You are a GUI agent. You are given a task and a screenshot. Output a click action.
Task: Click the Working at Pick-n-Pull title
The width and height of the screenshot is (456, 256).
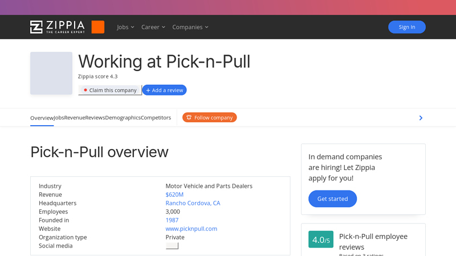pos(164,61)
